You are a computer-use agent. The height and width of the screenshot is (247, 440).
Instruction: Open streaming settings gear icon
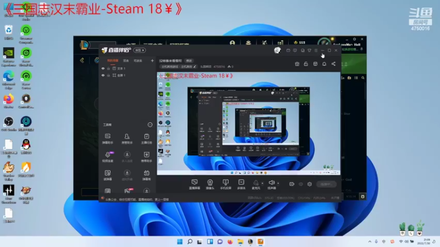pos(310,184)
